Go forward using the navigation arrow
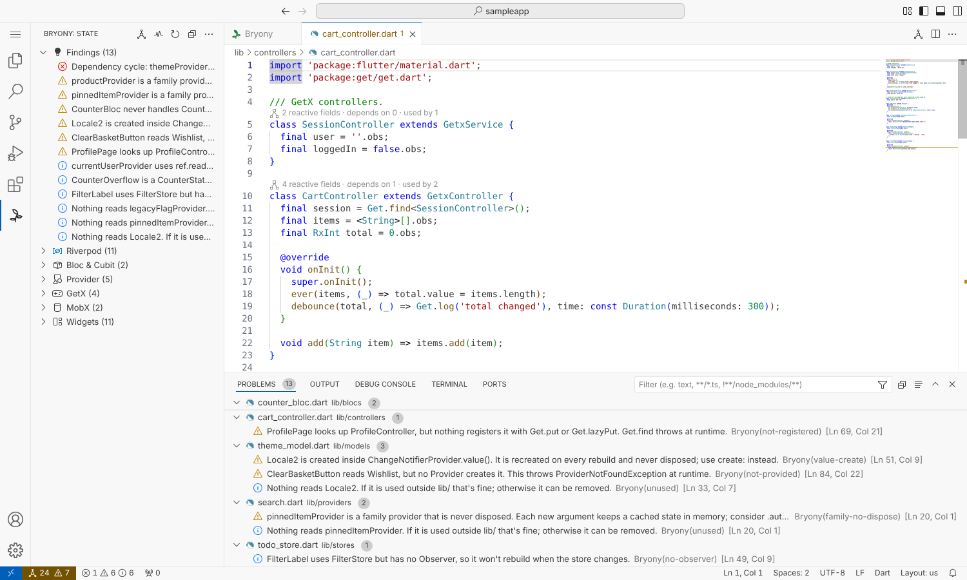 (x=302, y=11)
